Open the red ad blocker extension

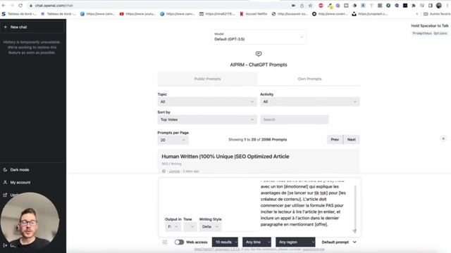321,6
